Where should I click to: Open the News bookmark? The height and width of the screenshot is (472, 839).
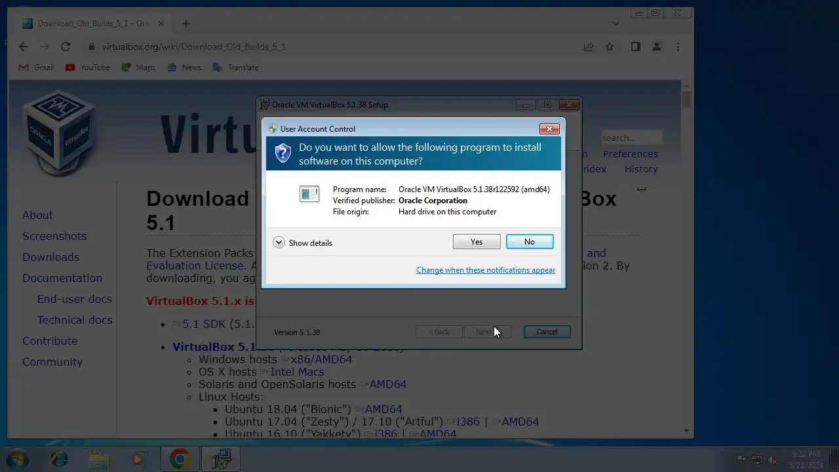pos(184,68)
